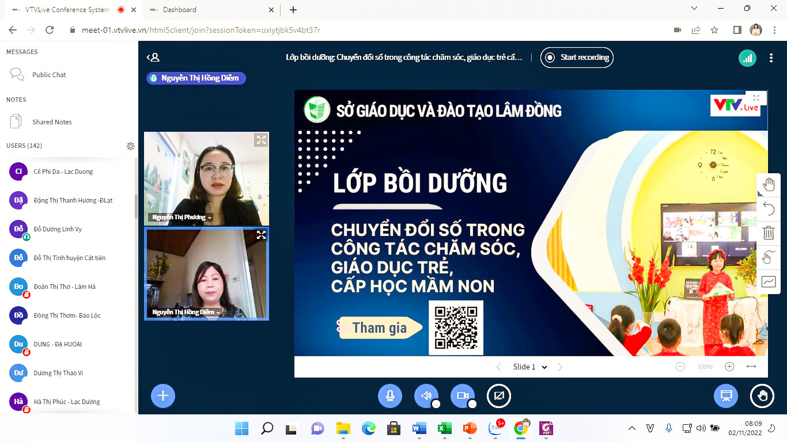Screen dimensions: 787x442
Task: Toggle the Chrome side panel
Action: (737, 30)
